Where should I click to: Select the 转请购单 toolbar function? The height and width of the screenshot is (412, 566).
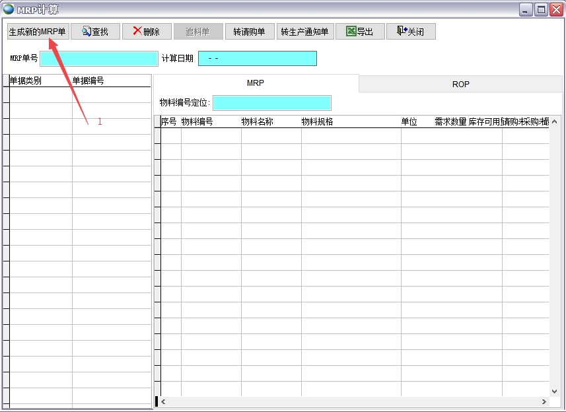coord(250,31)
